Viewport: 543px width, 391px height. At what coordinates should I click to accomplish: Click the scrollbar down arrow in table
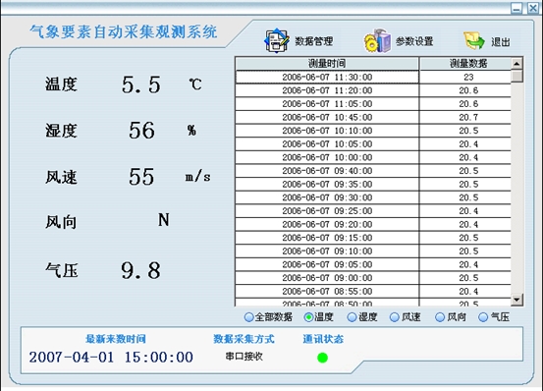pyautogui.click(x=516, y=300)
